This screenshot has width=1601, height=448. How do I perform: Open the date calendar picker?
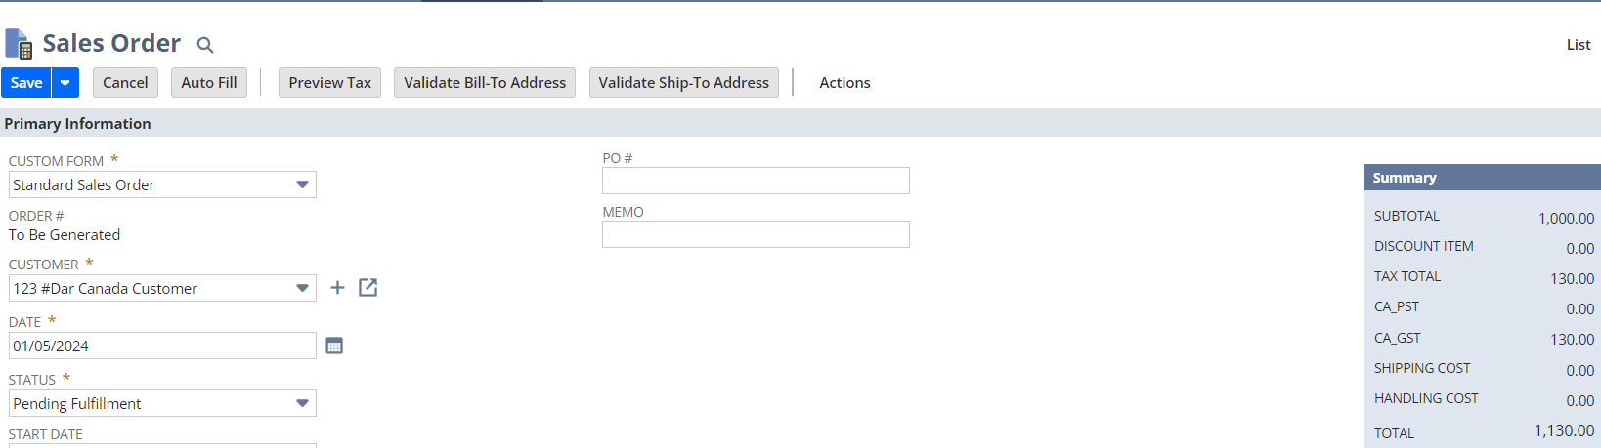[x=334, y=346]
